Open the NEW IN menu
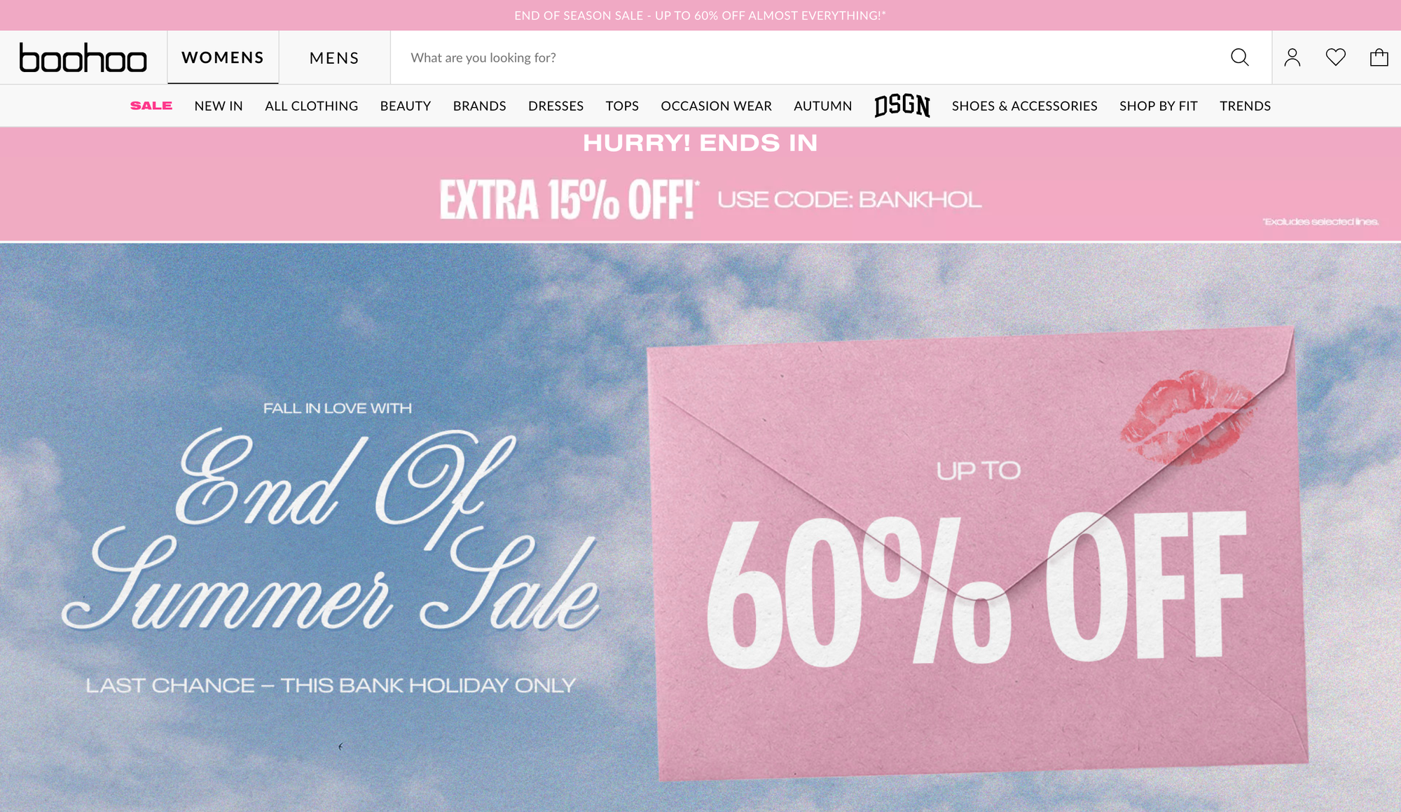 pos(219,106)
